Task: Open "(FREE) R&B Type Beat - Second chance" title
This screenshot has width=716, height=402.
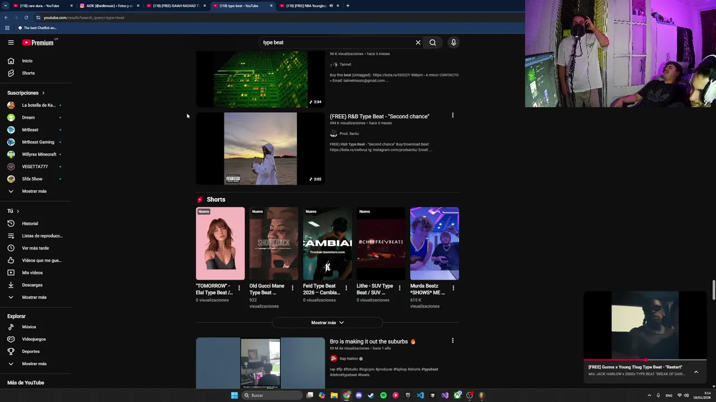Action: tap(379, 116)
